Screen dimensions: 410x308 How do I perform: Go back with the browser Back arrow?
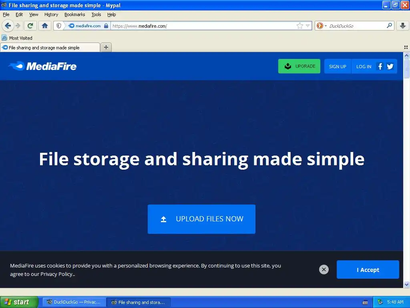point(8,26)
